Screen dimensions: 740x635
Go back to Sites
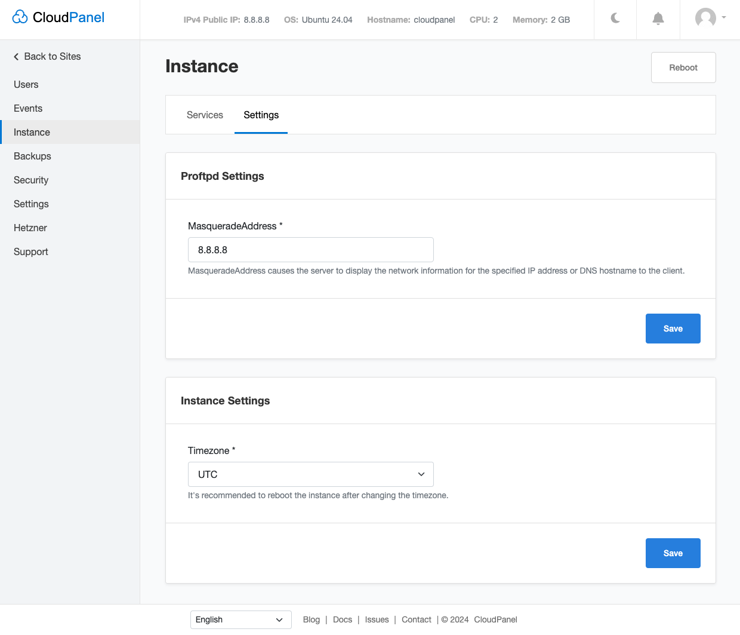point(47,56)
